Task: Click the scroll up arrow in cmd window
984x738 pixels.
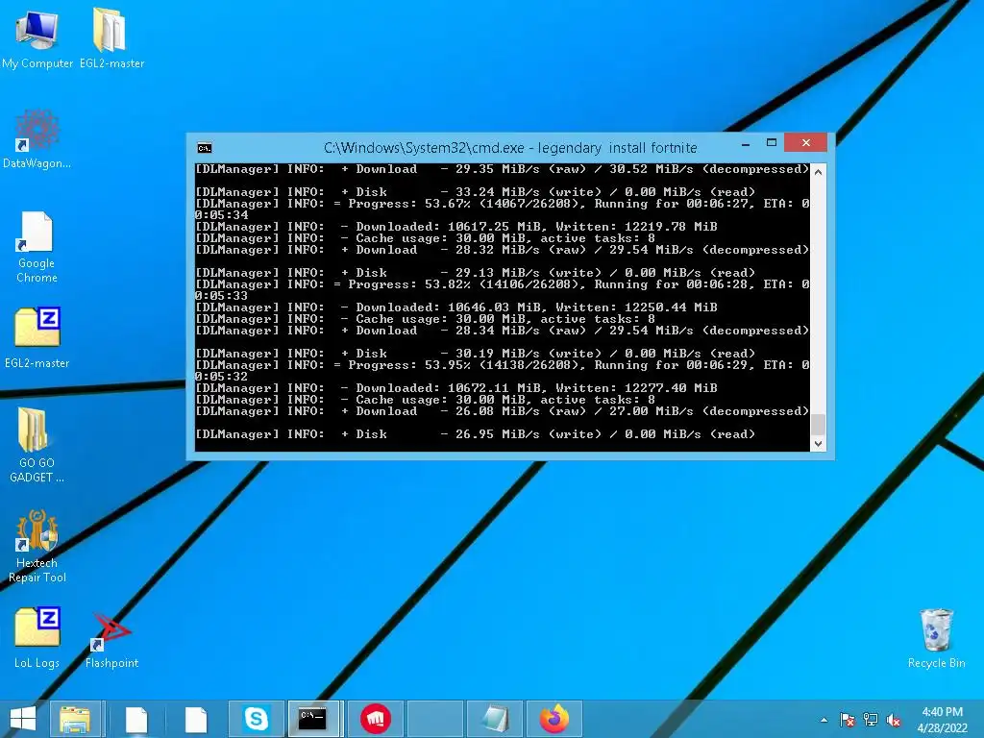Action: (x=818, y=171)
